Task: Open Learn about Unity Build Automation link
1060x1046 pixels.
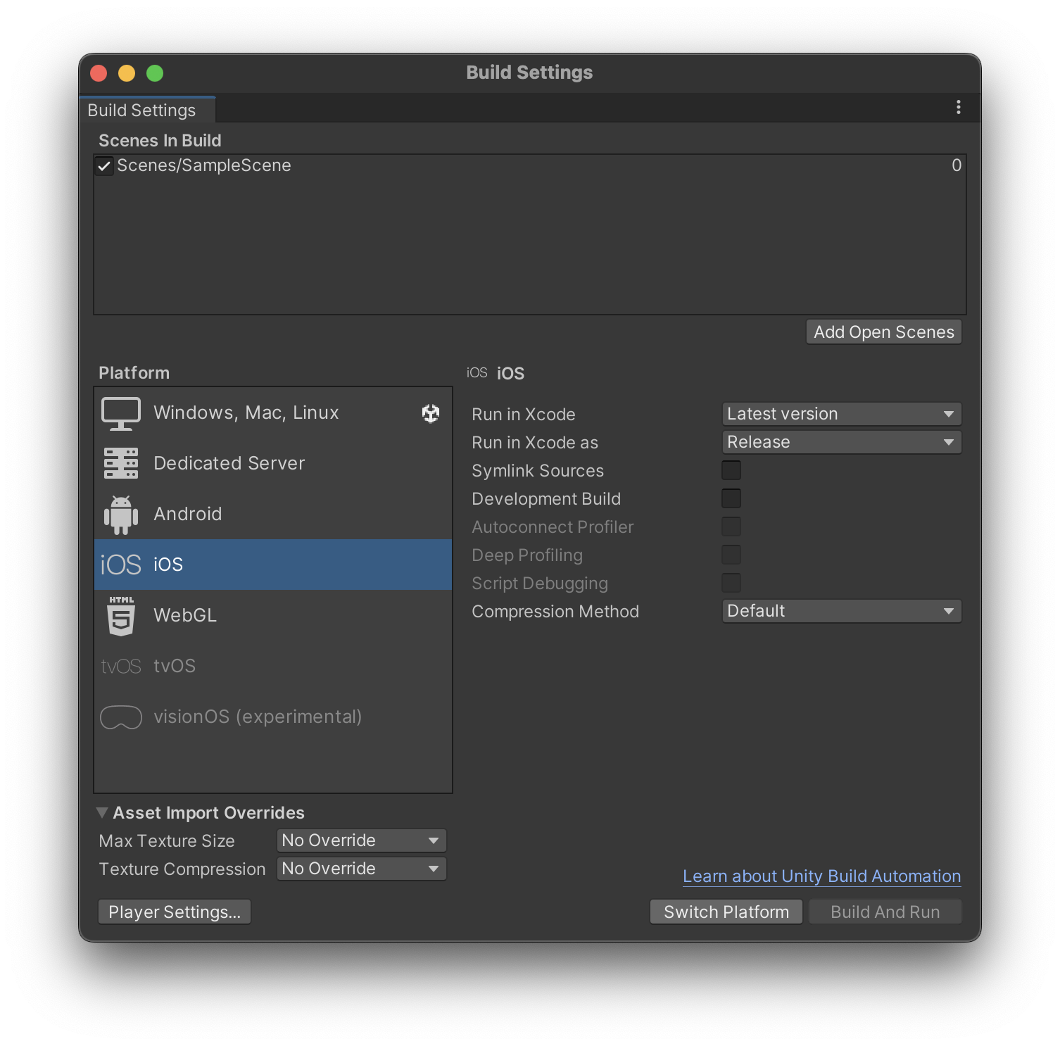Action: (821, 876)
